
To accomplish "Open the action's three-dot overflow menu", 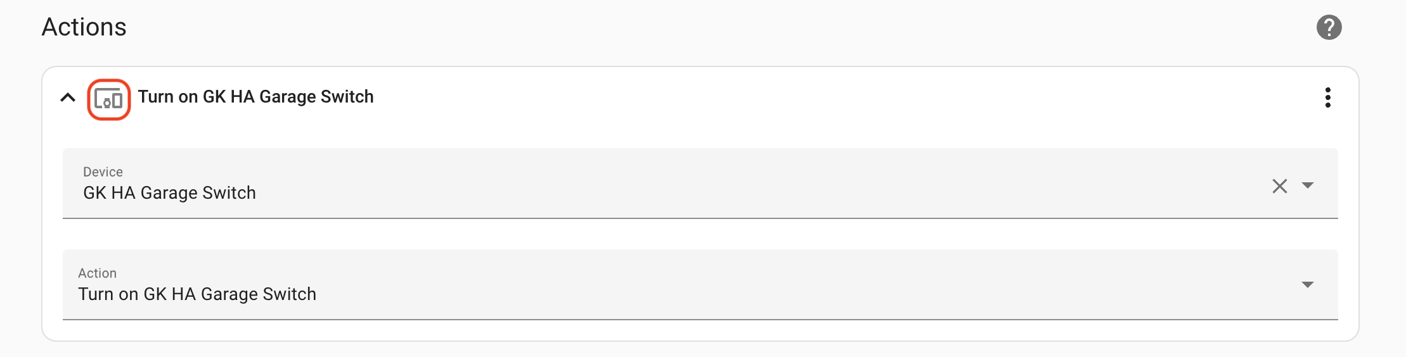I will pos(1327,97).
